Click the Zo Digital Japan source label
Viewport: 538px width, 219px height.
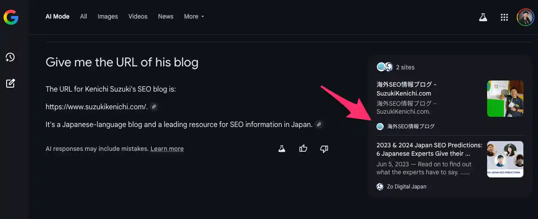[x=407, y=187]
